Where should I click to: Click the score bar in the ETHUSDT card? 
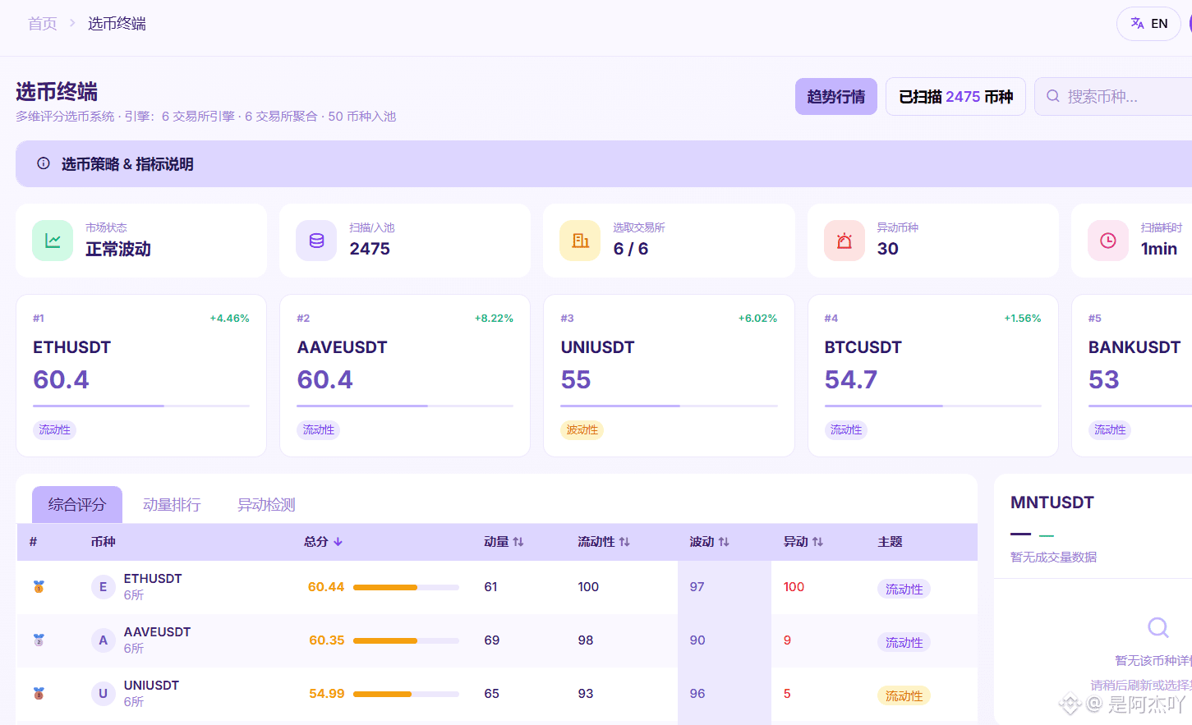tap(141, 406)
